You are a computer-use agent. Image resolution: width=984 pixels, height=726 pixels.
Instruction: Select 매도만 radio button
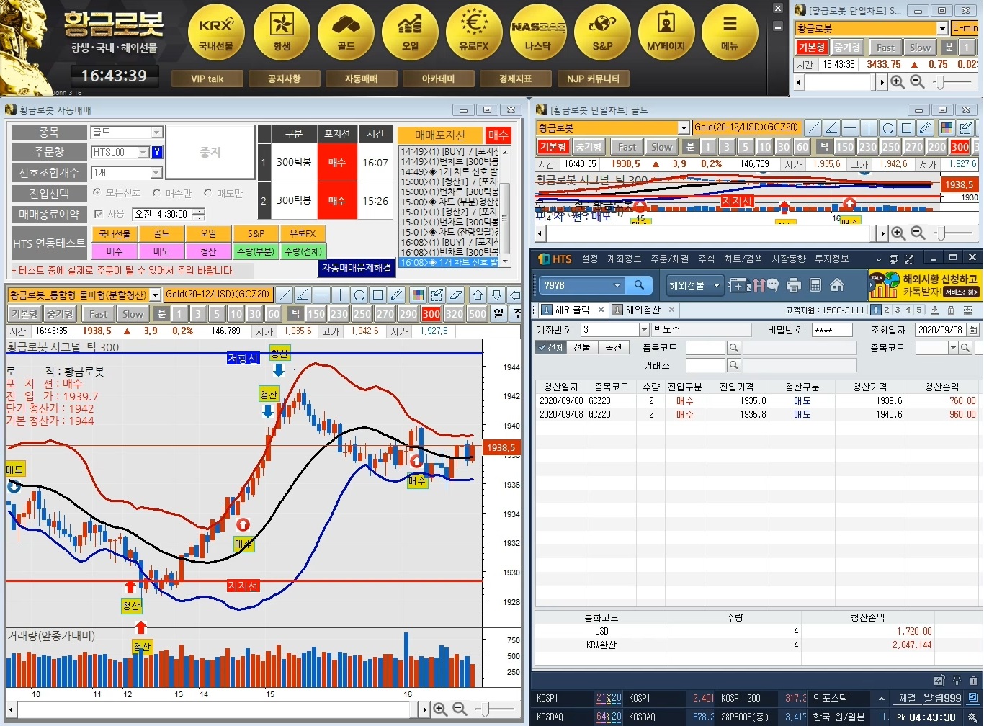tap(208, 193)
